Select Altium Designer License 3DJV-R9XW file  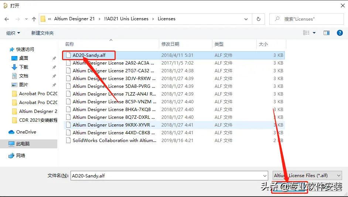174,79
